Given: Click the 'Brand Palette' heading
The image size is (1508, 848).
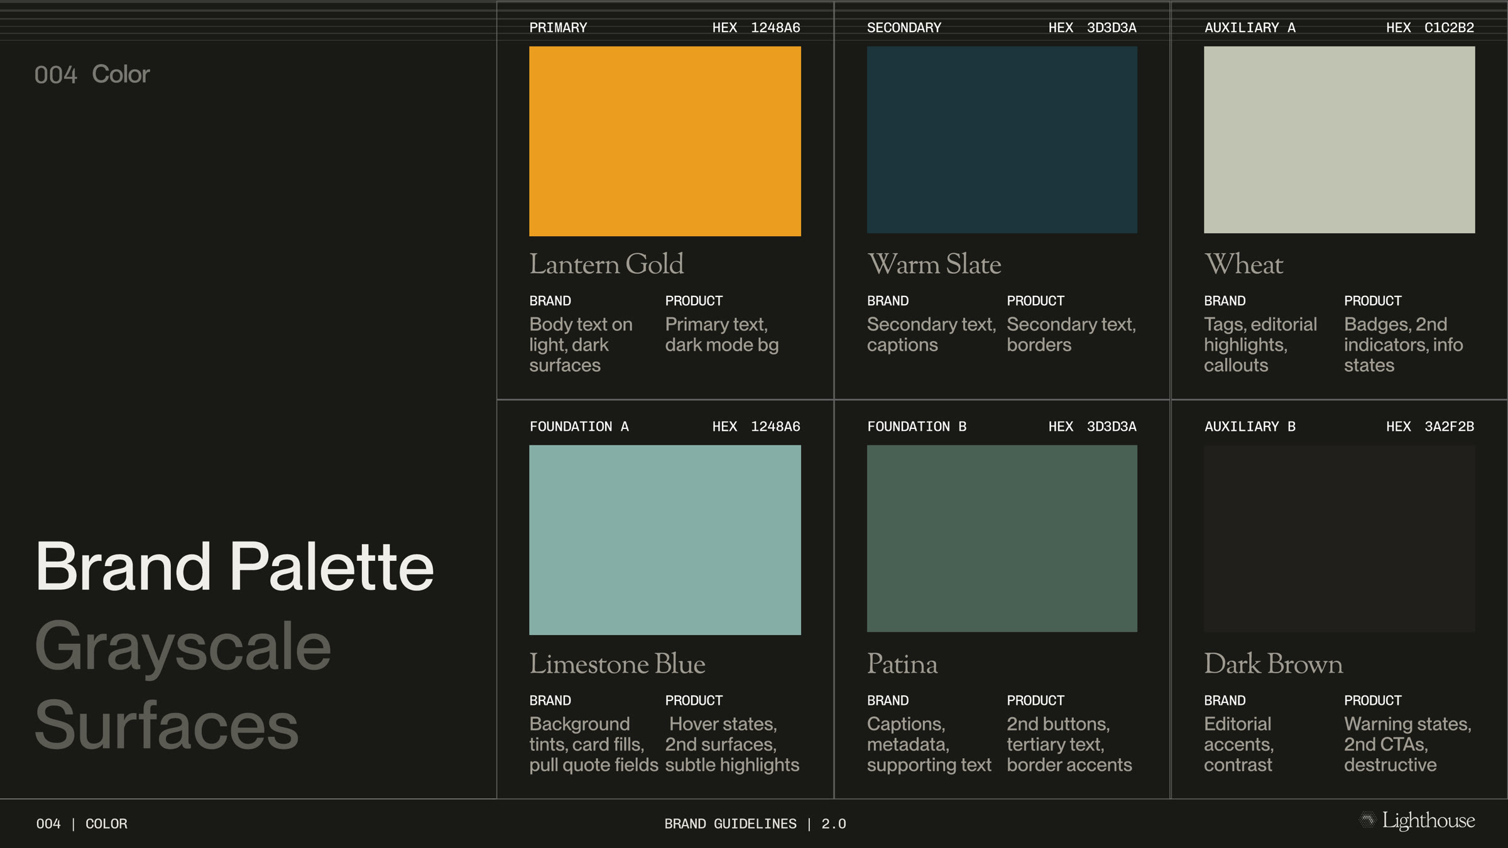Looking at the screenshot, I should [234, 567].
